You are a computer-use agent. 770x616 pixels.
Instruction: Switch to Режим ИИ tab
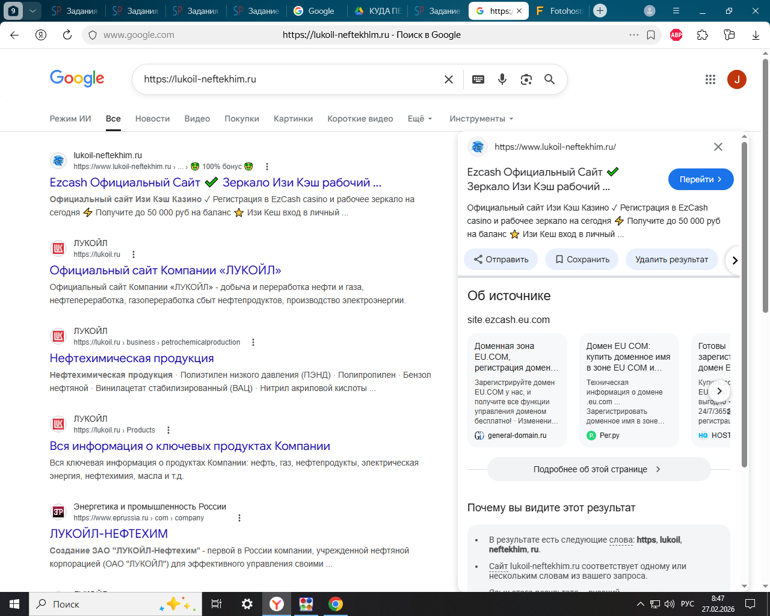70,119
